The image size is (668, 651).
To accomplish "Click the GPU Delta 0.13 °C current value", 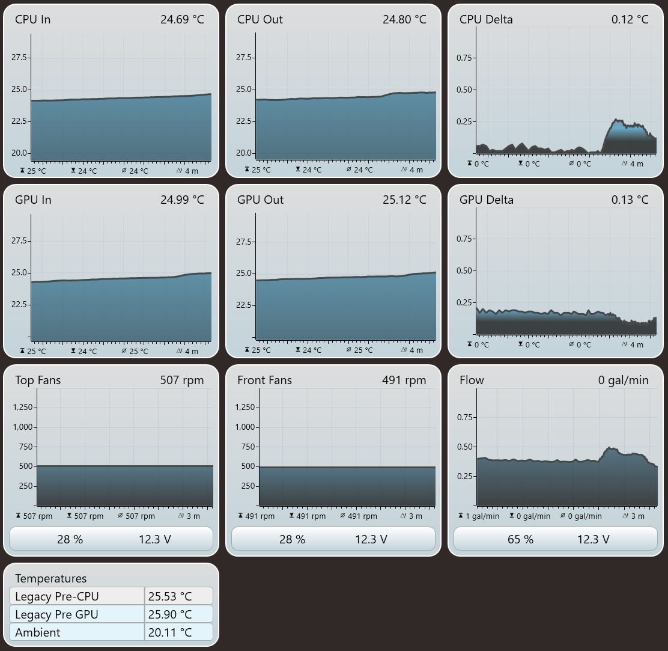I will pyautogui.click(x=630, y=200).
